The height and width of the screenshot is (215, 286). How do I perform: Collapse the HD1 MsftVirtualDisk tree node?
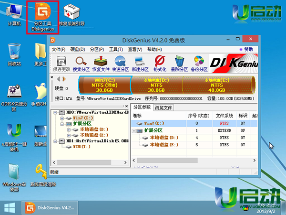pyautogui.click(x=55, y=141)
